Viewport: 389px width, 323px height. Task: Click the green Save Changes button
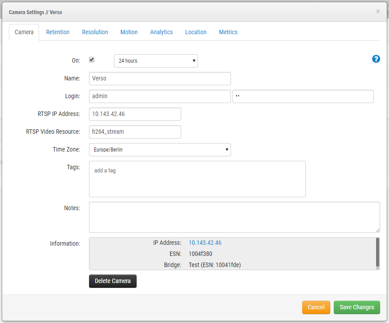[357, 307]
